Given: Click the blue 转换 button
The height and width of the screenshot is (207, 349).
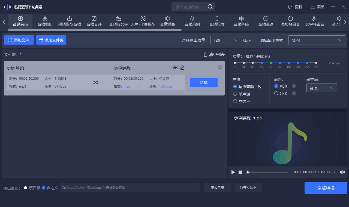Looking at the screenshot, I should (x=204, y=82).
